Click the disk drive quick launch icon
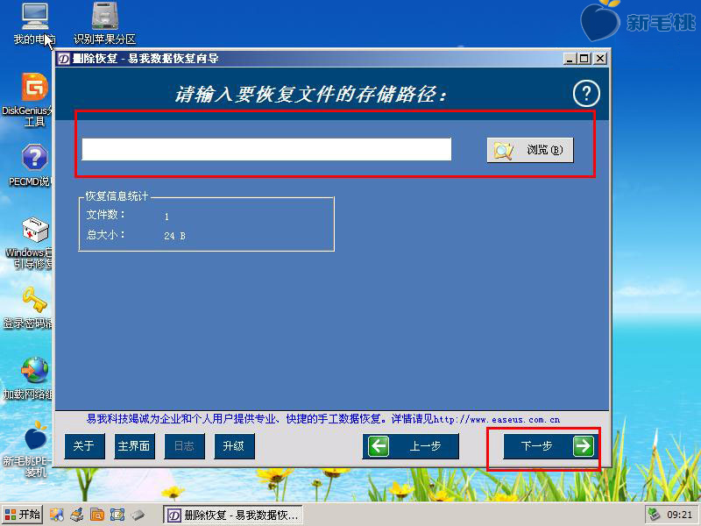This screenshot has width=701, height=526. pyautogui.click(x=138, y=515)
